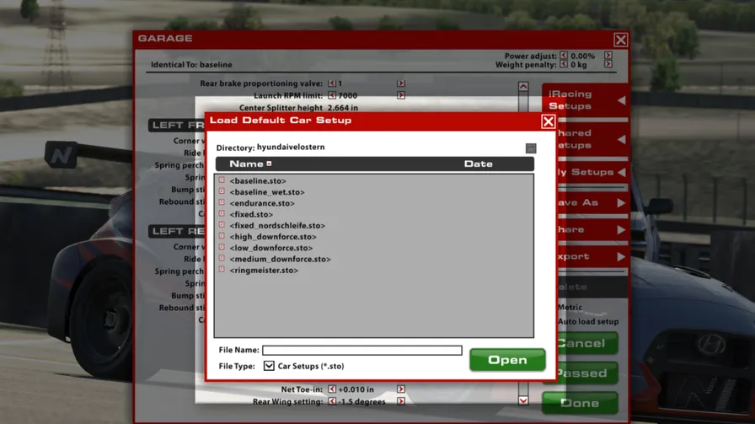Increase Weight penalty with right arrow

(608, 64)
